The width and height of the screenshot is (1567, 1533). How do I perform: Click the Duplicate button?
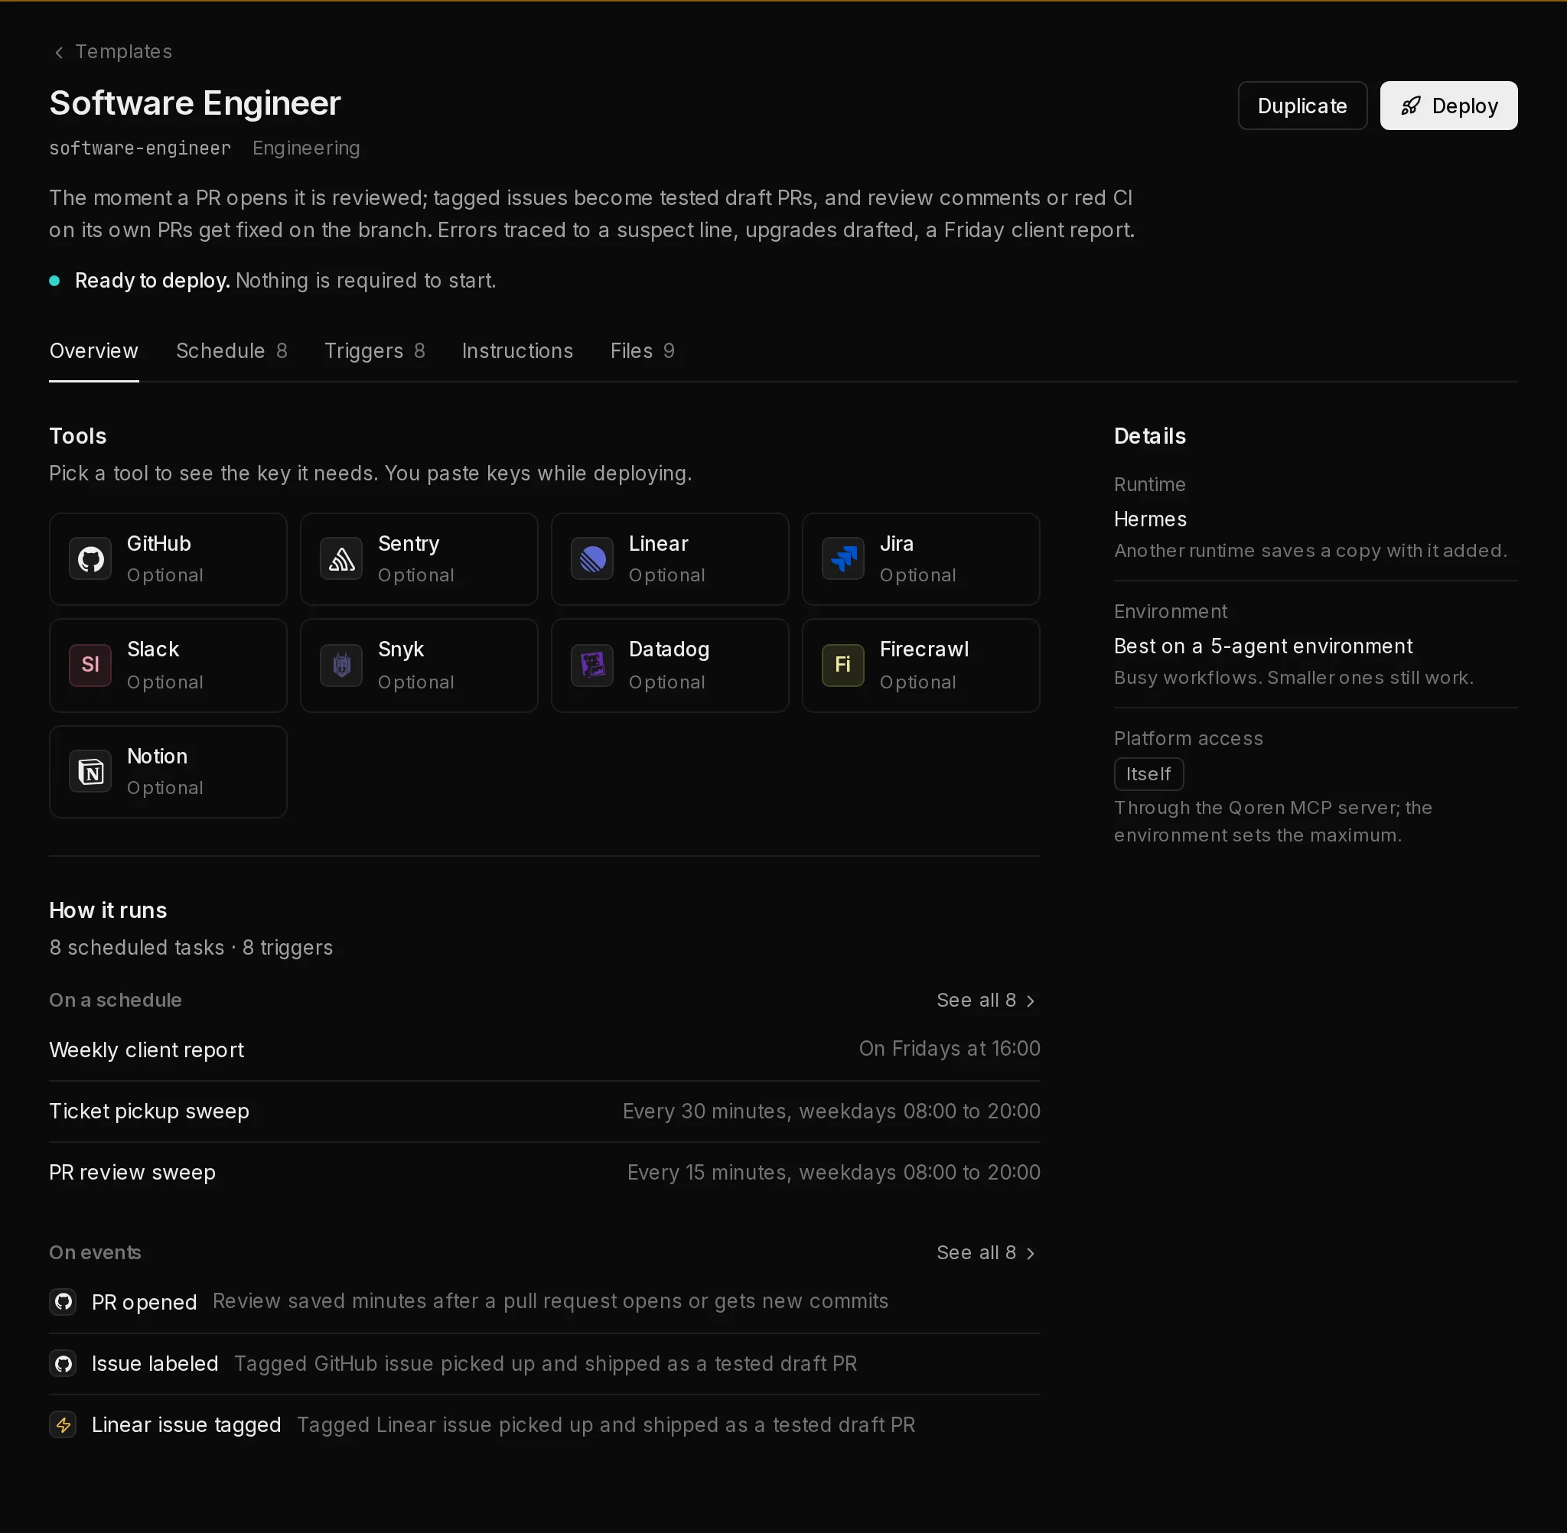point(1302,106)
